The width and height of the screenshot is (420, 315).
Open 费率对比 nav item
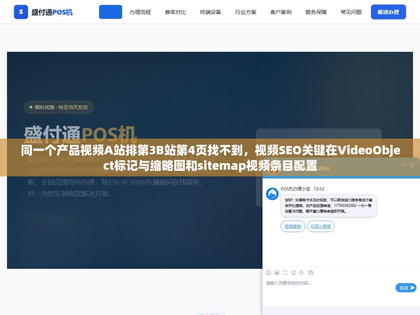175,12
